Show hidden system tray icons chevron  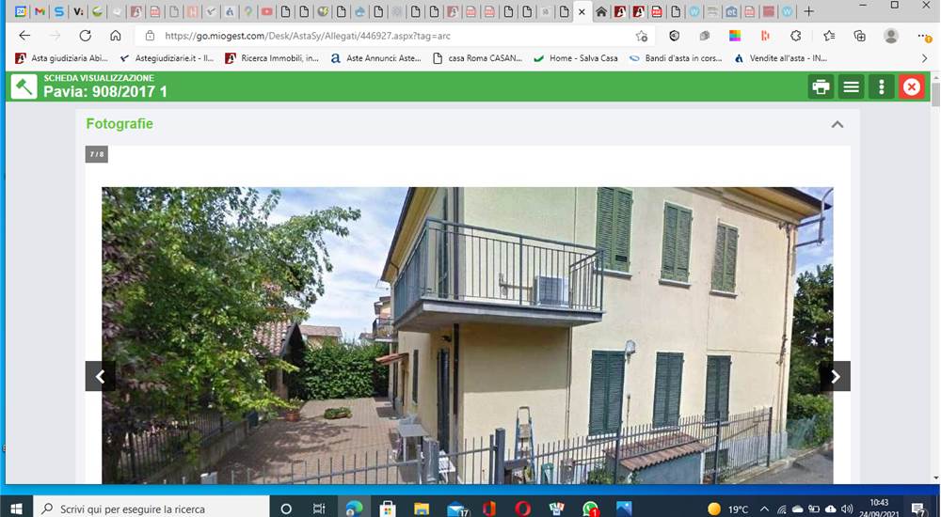pyautogui.click(x=764, y=509)
